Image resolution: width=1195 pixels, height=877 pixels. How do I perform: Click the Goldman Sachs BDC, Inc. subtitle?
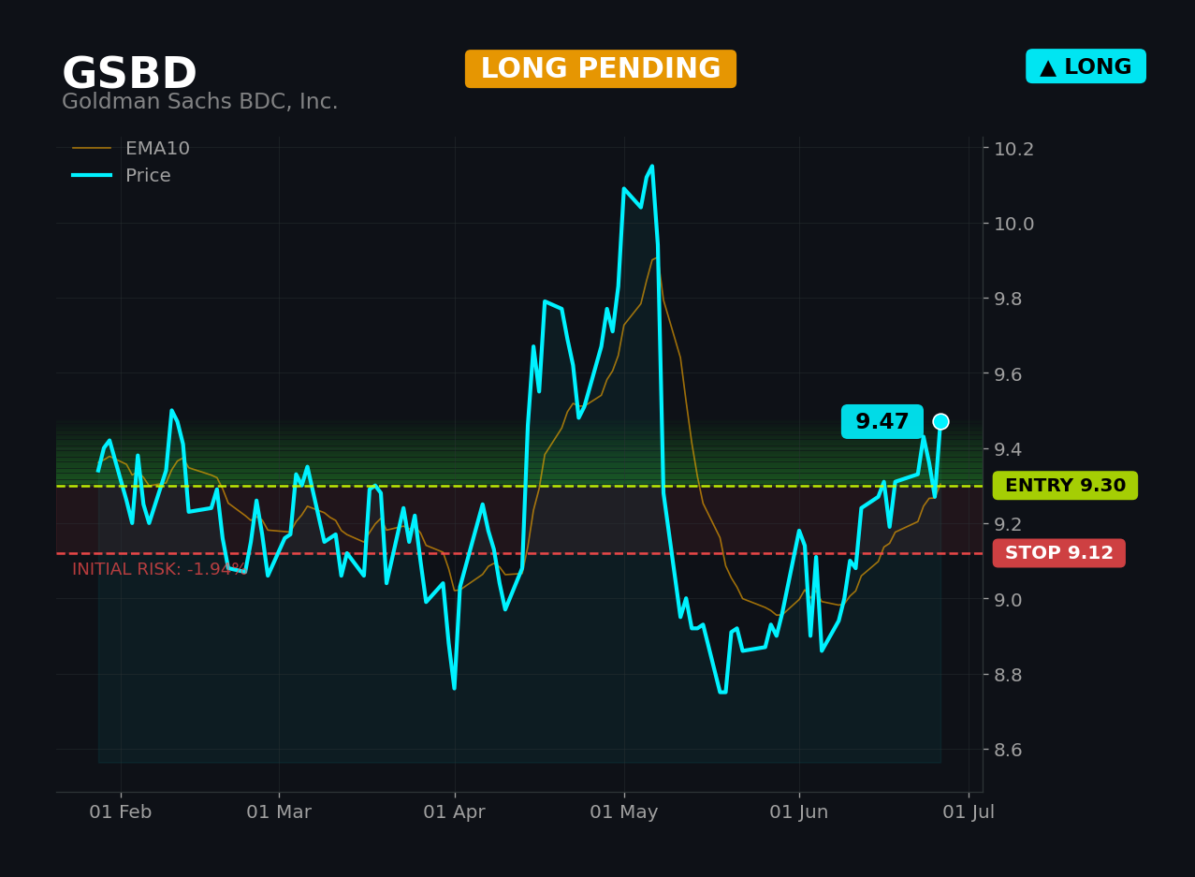click(x=200, y=102)
